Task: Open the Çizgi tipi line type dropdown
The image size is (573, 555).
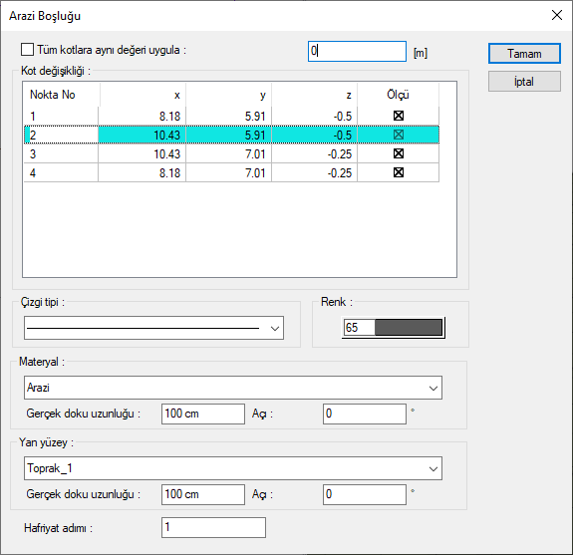Action: click(153, 328)
